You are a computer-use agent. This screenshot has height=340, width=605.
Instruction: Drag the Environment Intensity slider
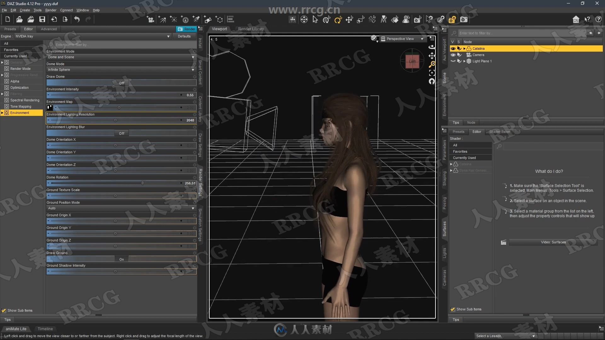(115, 95)
